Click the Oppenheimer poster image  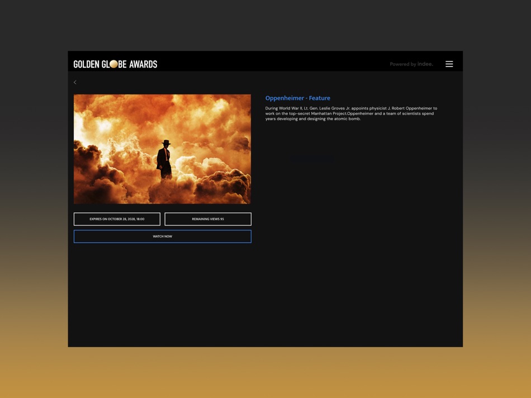click(162, 149)
